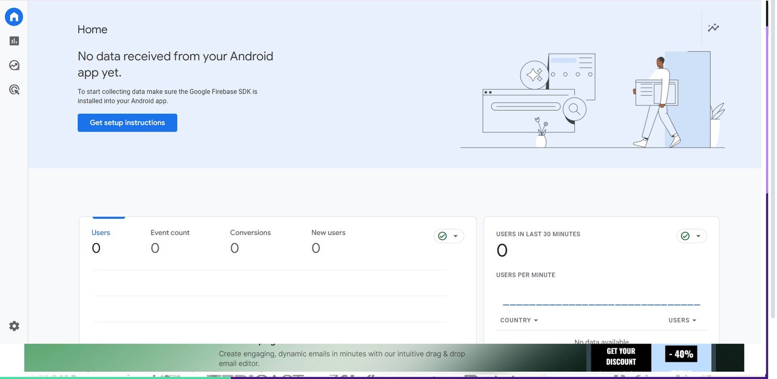This screenshot has width=777, height=379.
Task: Click the -40% discount badge
Action: tap(681, 354)
